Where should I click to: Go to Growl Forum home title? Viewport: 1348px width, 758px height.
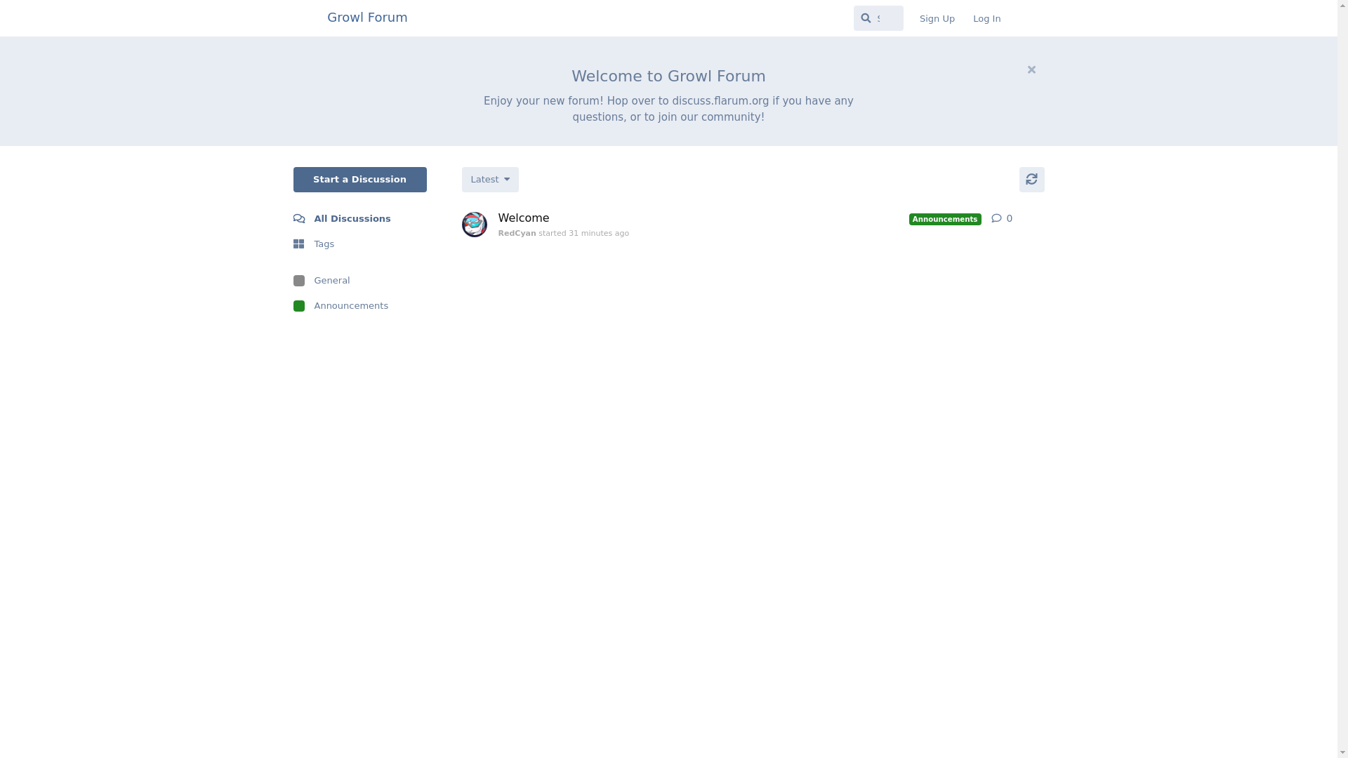tap(367, 18)
